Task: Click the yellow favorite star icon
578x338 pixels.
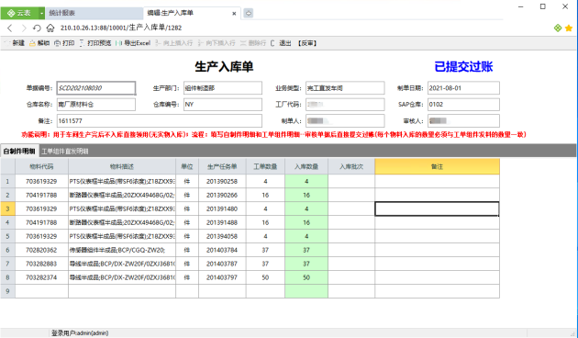Action: pos(569,28)
